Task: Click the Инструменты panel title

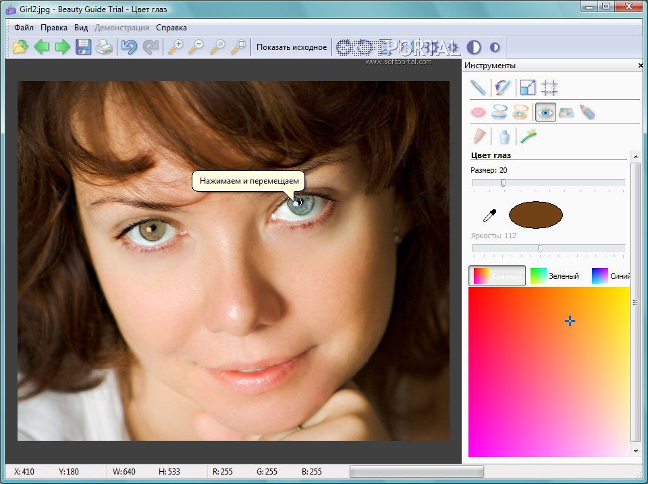Action: [490, 65]
